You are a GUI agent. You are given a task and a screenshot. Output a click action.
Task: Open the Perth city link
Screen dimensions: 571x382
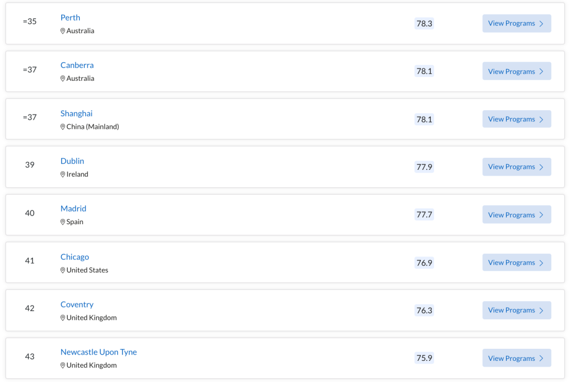point(70,17)
